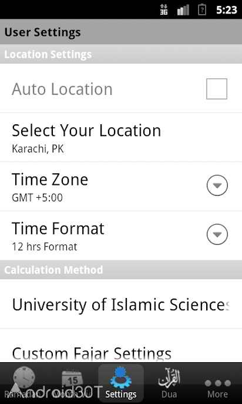242x404 pixels.
Task: Tap the signal strength bars icon
Action: coord(183,10)
